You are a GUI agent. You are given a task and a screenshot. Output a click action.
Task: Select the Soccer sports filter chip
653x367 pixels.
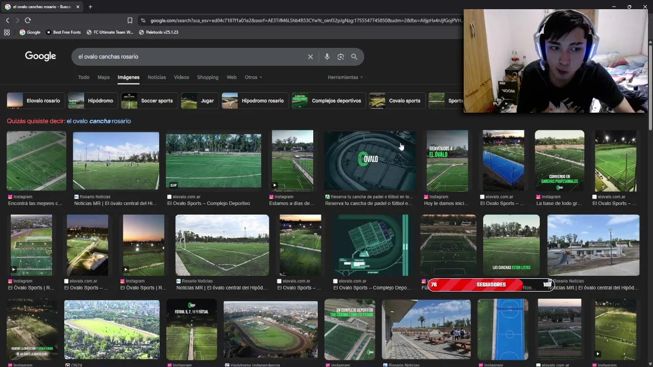click(x=149, y=101)
